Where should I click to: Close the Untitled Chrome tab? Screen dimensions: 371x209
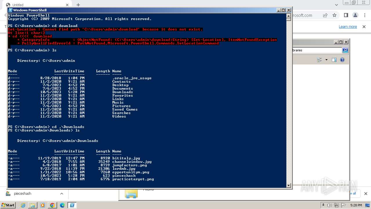click(x=67, y=5)
